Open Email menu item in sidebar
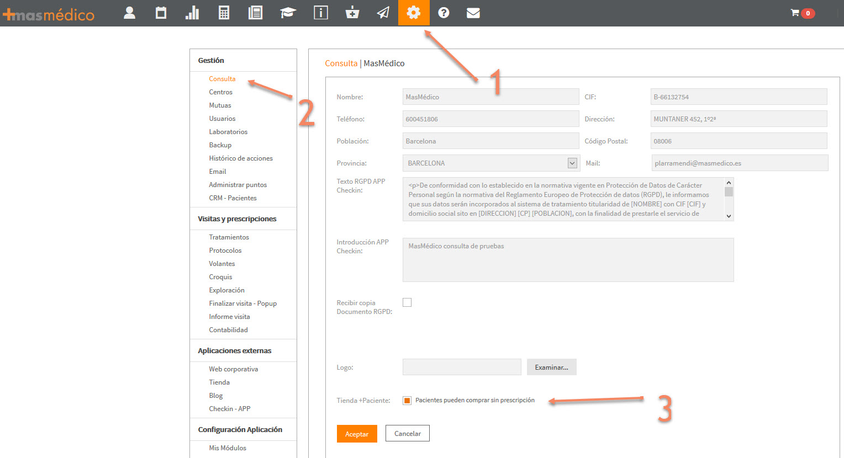Image resolution: width=844 pixels, height=458 pixels. point(218,172)
